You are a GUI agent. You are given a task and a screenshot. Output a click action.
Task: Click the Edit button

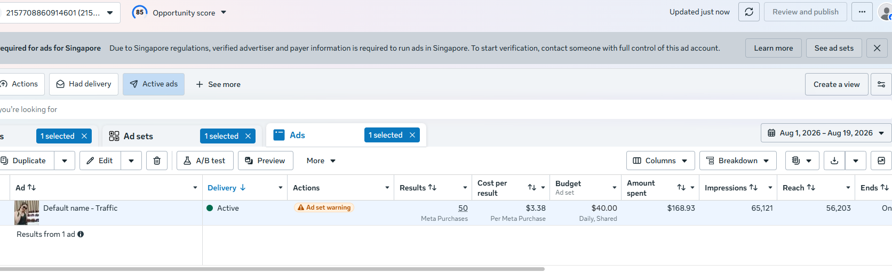click(x=100, y=161)
